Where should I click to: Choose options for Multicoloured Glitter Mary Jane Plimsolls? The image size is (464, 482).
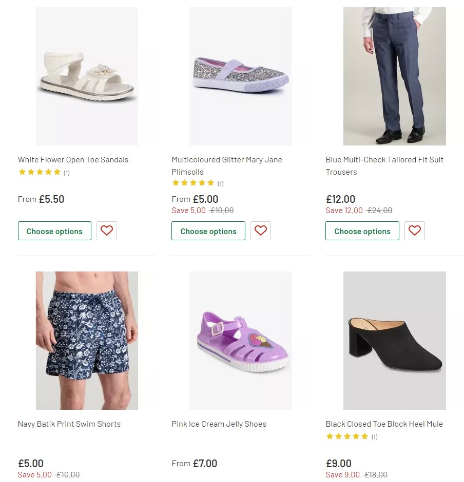[x=208, y=231]
